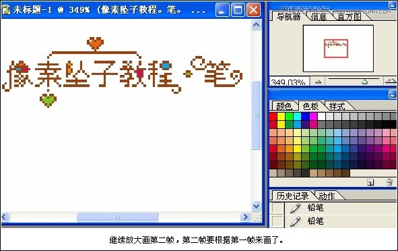
Task: Click the red view box in the navigator thumbnail
Action: [x=336, y=49]
